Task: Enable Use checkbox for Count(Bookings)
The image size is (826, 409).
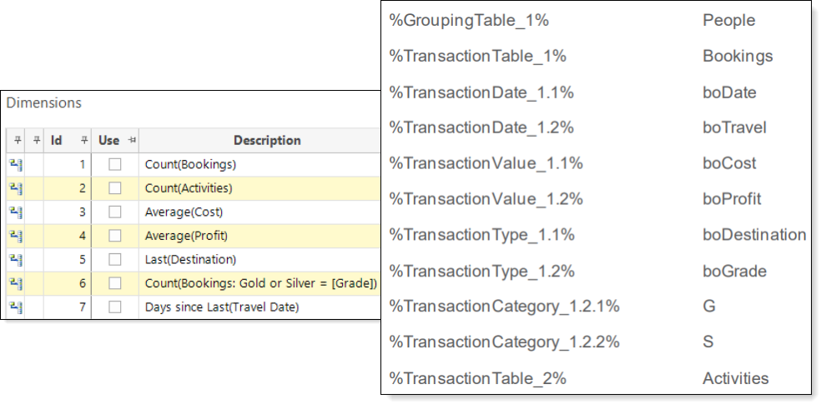Action: 115,165
